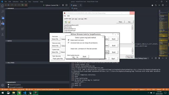This screenshot has width=169, height=95.
Task: Open editor More Actions menu
Action: [x=166, y=5]
